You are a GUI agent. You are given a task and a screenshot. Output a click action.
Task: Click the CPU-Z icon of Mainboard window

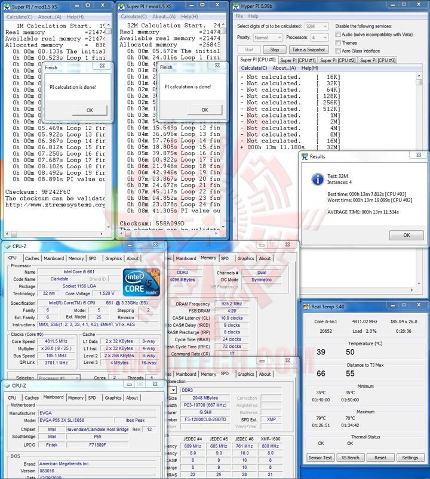point(7,386)
